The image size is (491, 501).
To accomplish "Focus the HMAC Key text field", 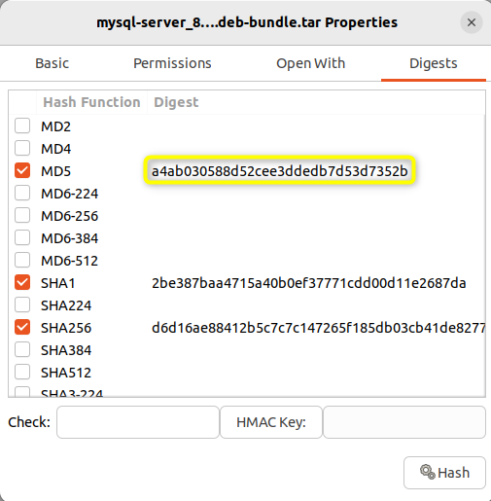I will (404, 422).
